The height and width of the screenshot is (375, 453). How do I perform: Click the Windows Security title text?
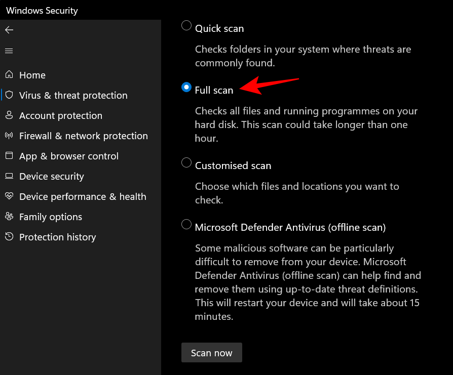(x=42, y=10)
